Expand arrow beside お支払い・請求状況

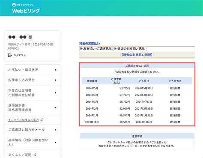(x=56, y=70)
